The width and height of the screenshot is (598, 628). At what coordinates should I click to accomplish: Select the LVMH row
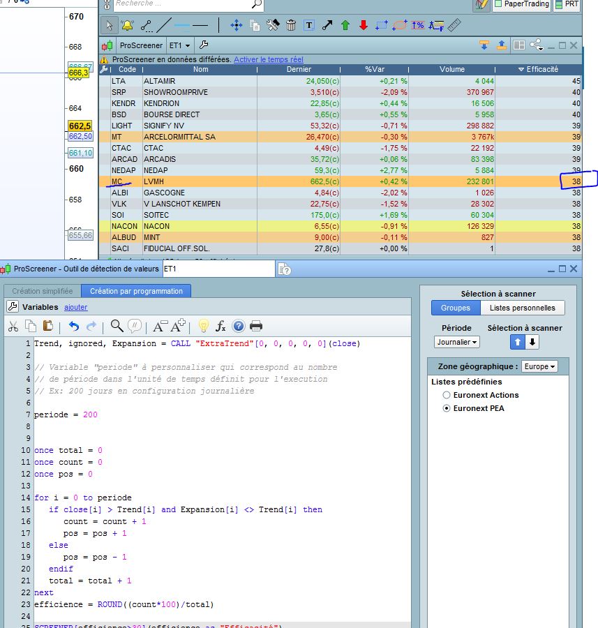340,181
